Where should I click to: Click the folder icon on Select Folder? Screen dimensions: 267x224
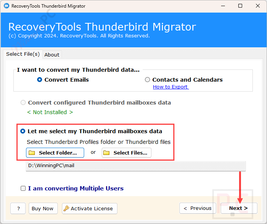click(32, 153)
